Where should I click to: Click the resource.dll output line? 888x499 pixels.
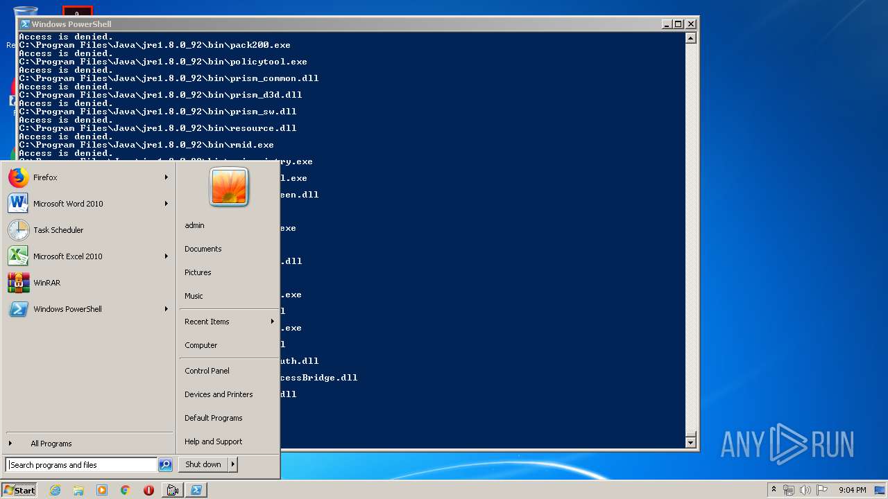(157, 128)
